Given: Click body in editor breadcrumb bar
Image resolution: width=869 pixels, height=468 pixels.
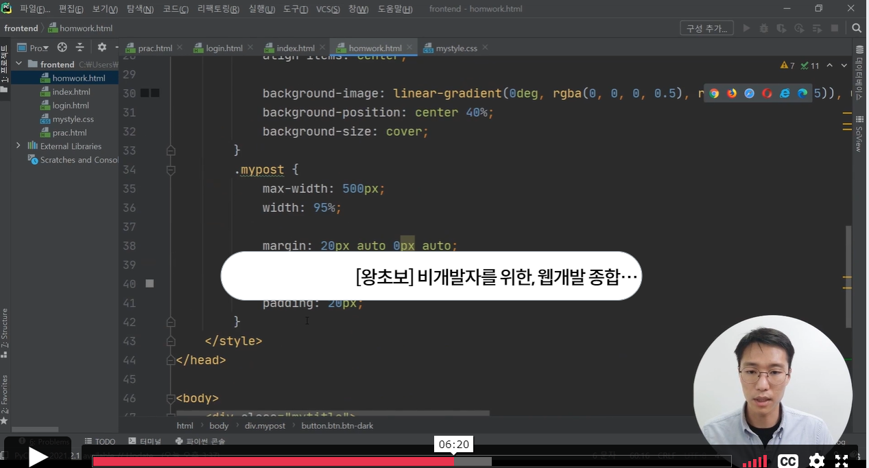Looking at the screenshot, I should coord(219,425).
